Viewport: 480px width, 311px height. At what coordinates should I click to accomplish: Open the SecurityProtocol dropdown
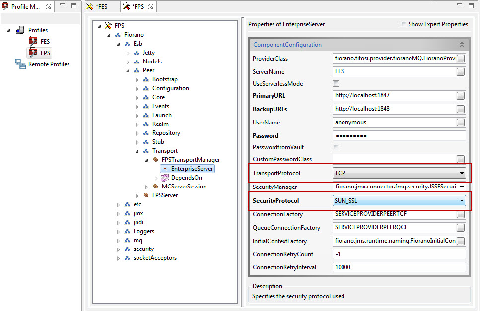click(399, 200)
